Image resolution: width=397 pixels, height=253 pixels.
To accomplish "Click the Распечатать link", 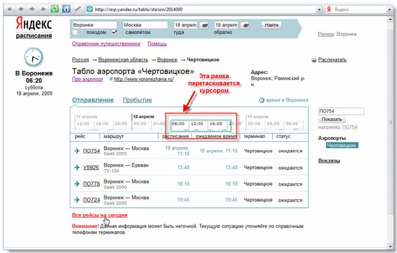I will pyautogui.click(x=332, y=59).
